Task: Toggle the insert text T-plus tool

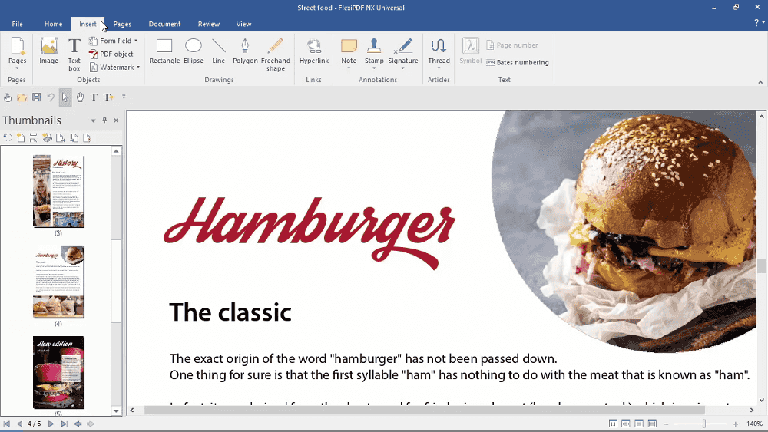Action: (108, 97)
